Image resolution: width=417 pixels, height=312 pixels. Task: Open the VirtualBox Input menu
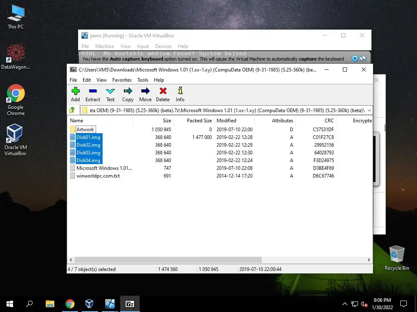click(x=143, y=46)
